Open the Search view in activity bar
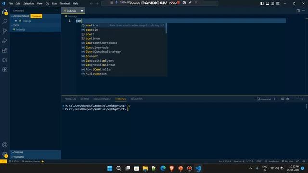Viewport: 308px width, 173px height. [5, 21]
